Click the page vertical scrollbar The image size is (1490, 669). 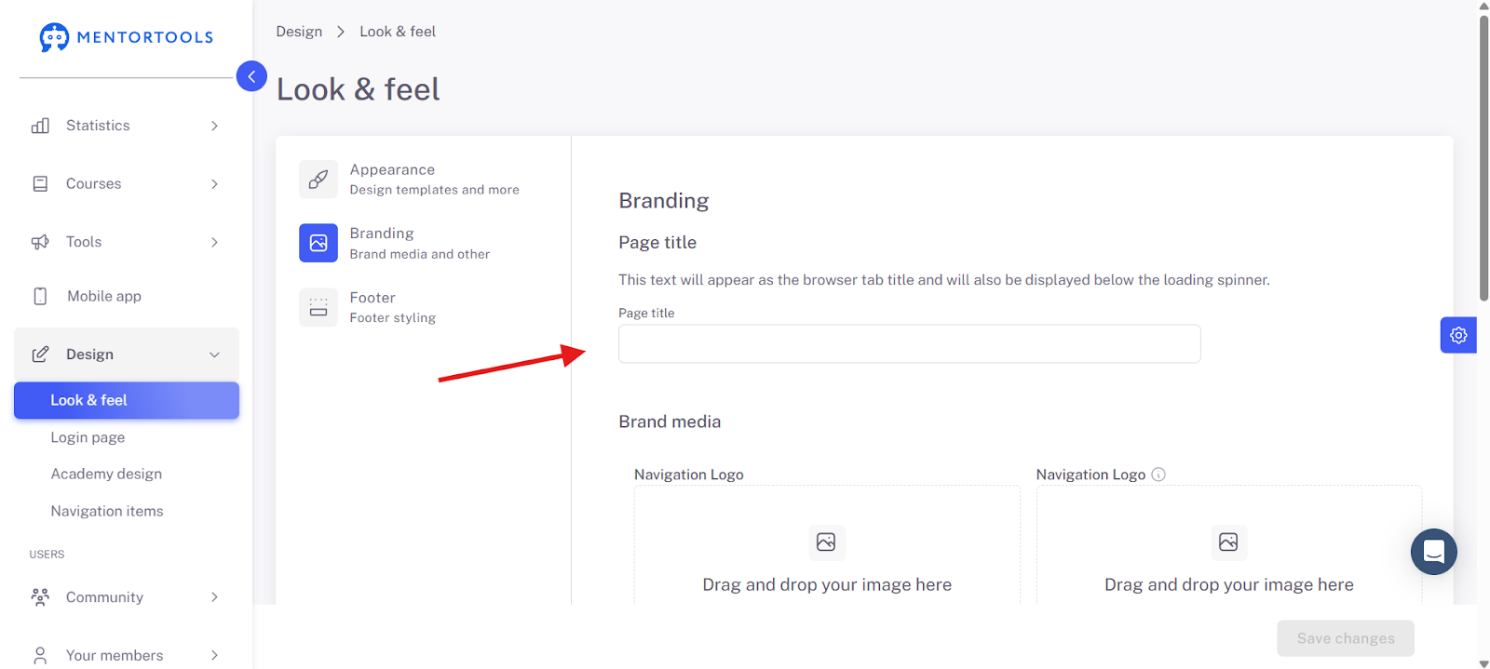(x=1483, y=158)
